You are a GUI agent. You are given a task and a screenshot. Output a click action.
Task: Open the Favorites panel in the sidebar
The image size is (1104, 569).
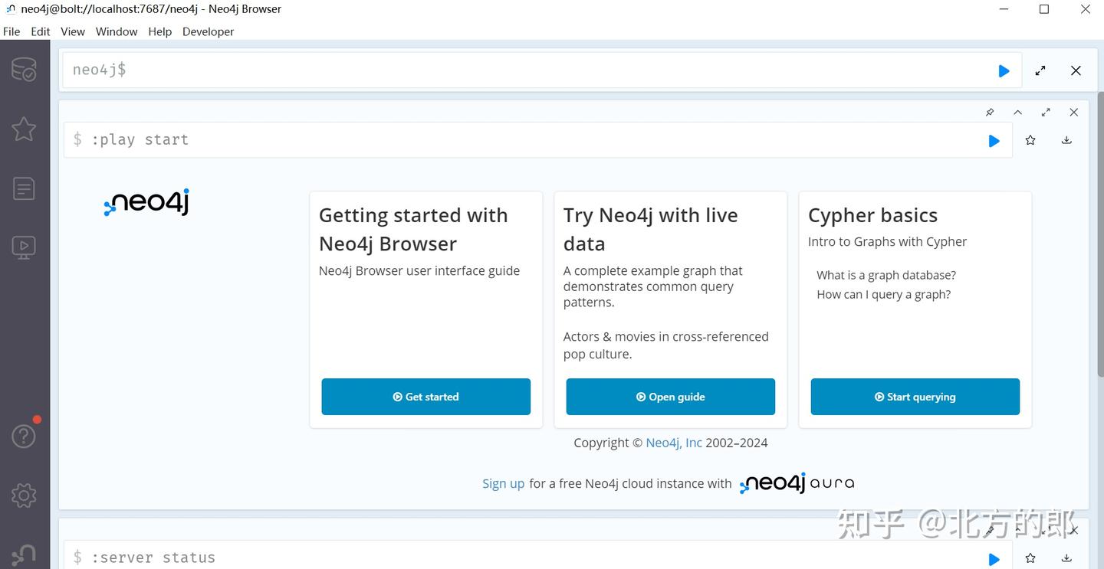[24, 129]
